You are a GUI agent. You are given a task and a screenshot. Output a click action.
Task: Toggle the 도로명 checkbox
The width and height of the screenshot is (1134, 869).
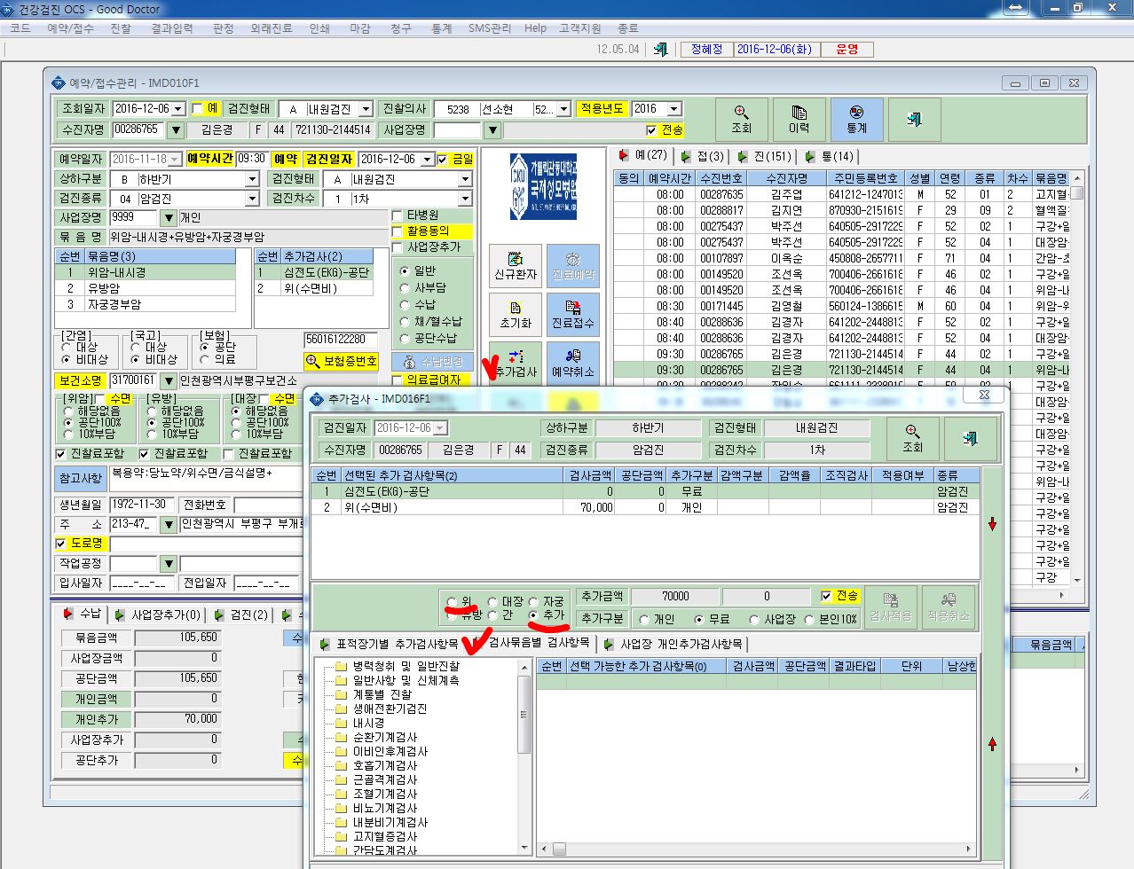[x=61, y=543]
